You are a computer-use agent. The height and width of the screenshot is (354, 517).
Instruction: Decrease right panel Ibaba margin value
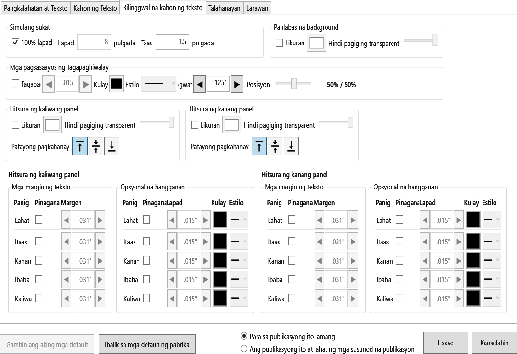pyautogui.click(x=319, y=279)
